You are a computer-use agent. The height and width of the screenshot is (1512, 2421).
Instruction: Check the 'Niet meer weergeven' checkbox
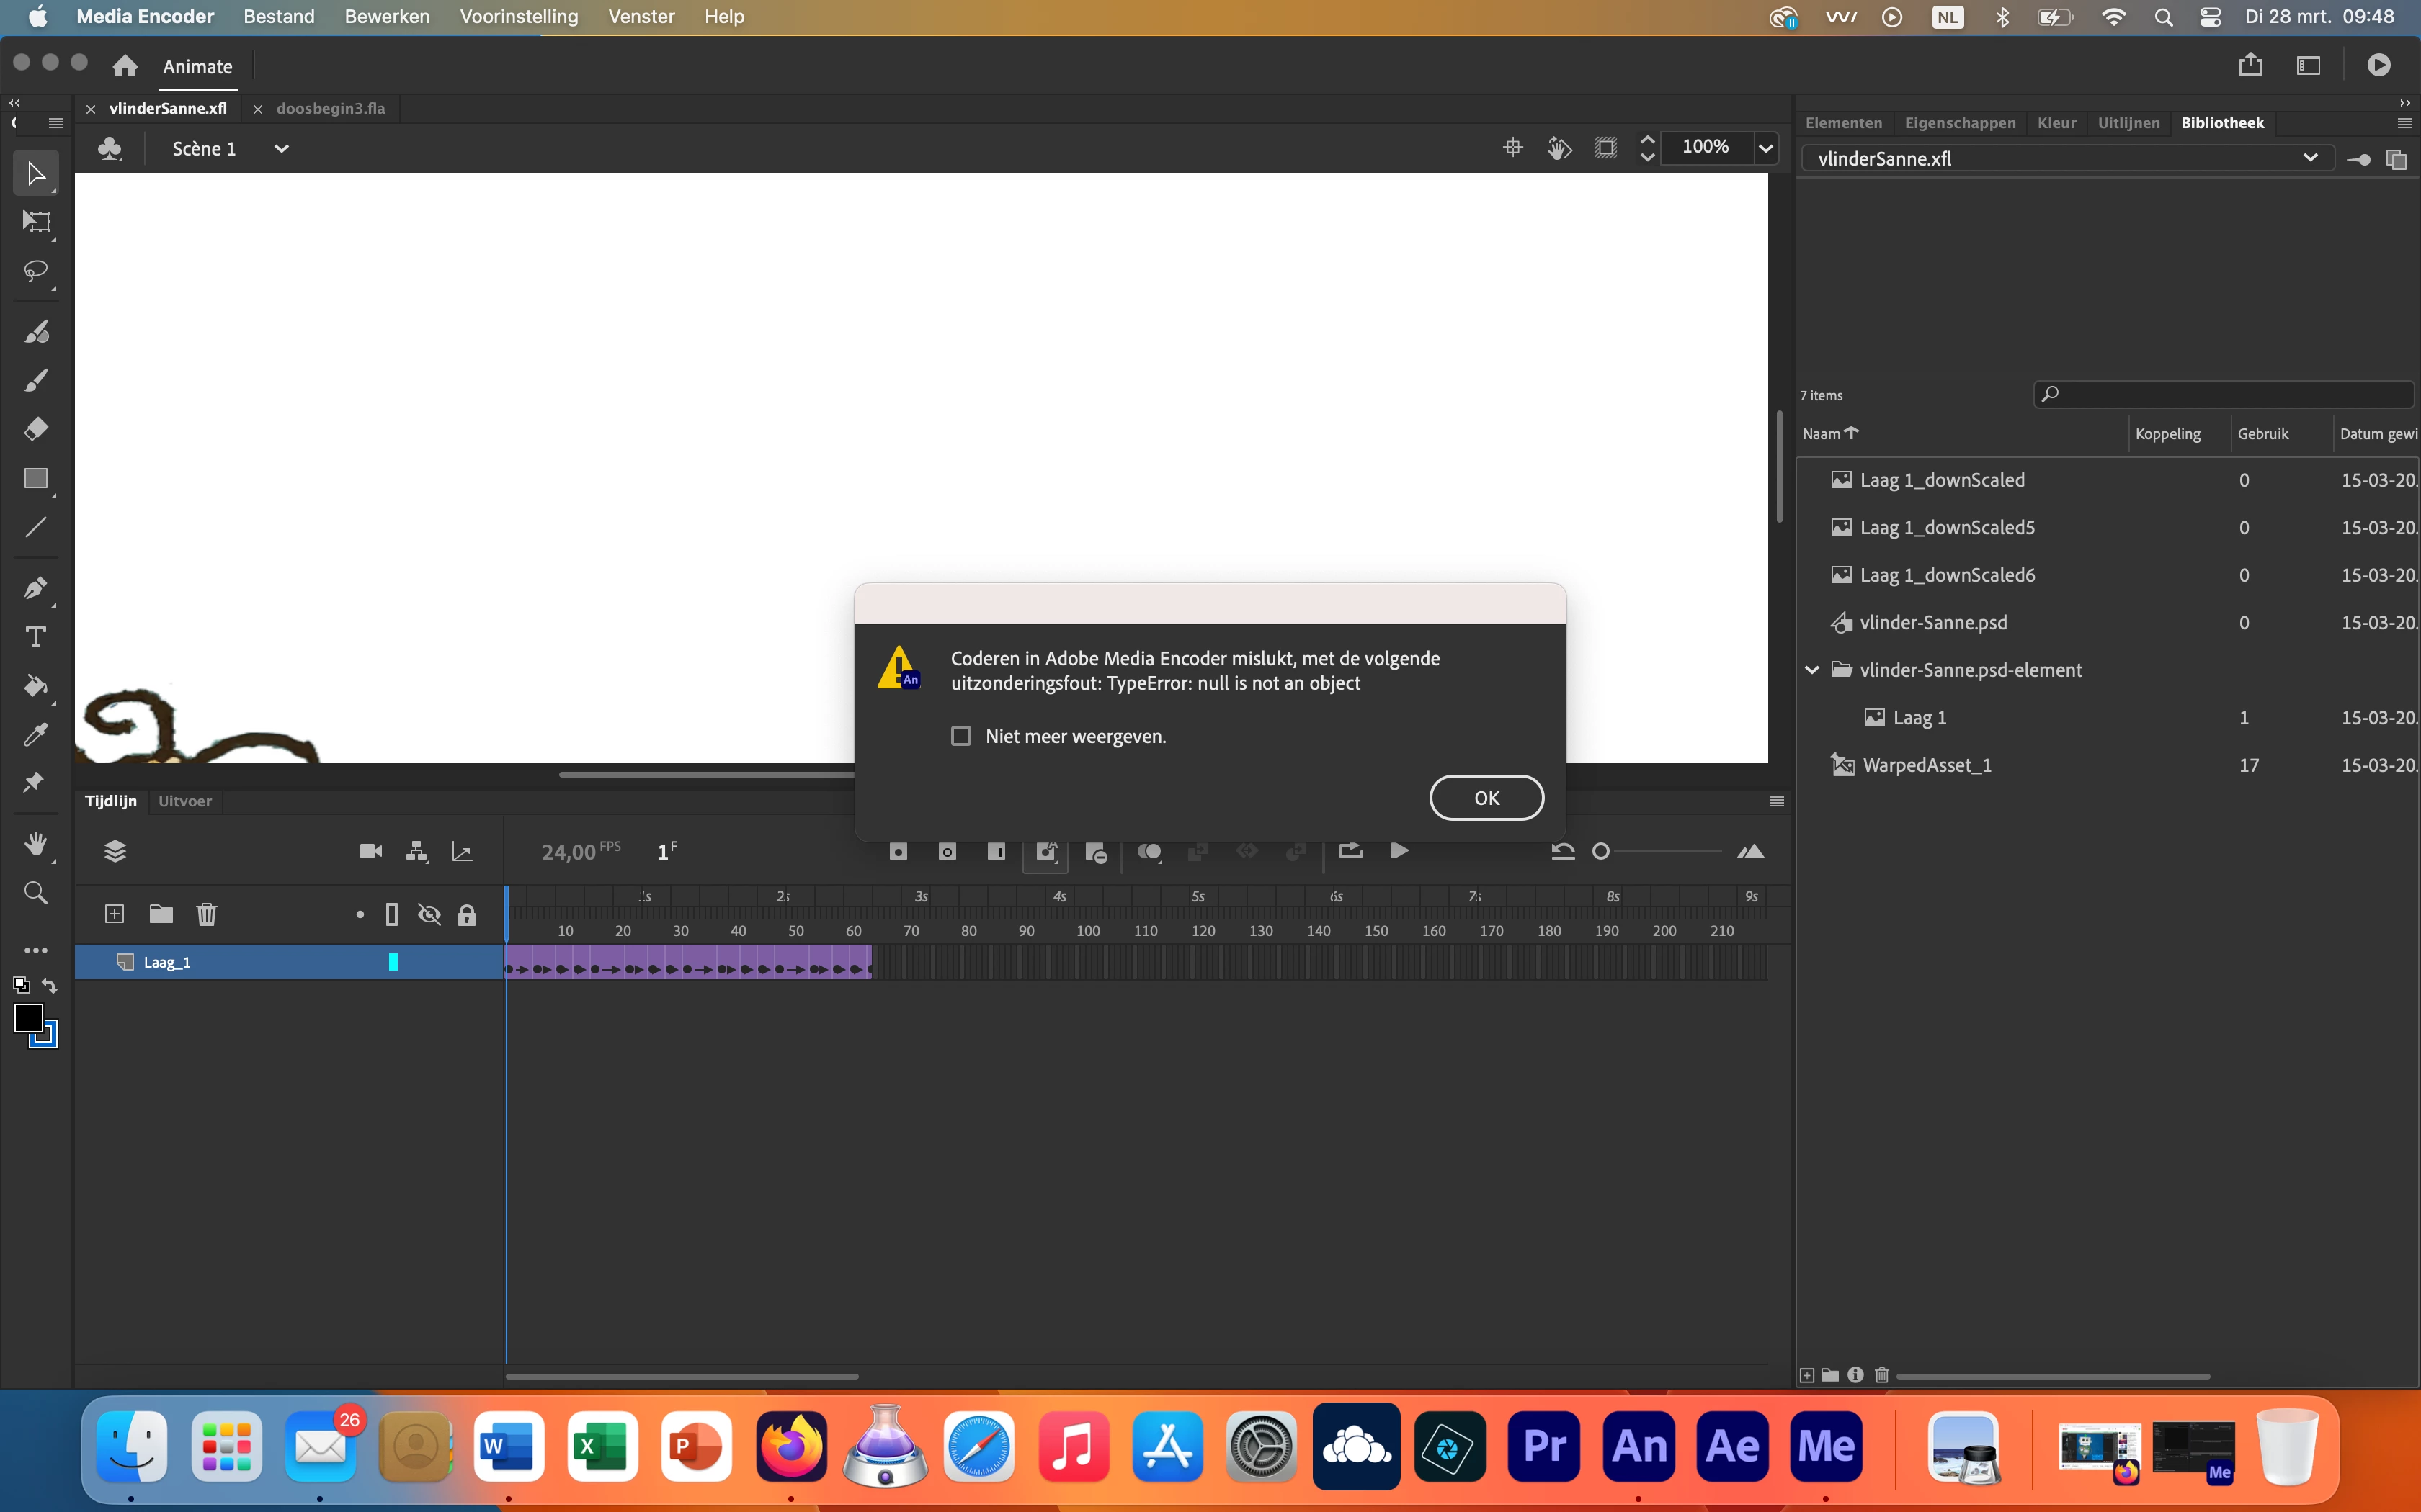coord(960,736)
